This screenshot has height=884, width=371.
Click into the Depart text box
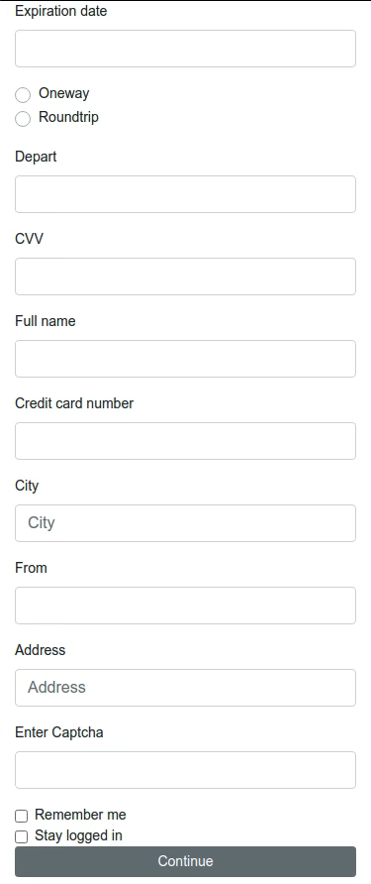pos(185,194)
